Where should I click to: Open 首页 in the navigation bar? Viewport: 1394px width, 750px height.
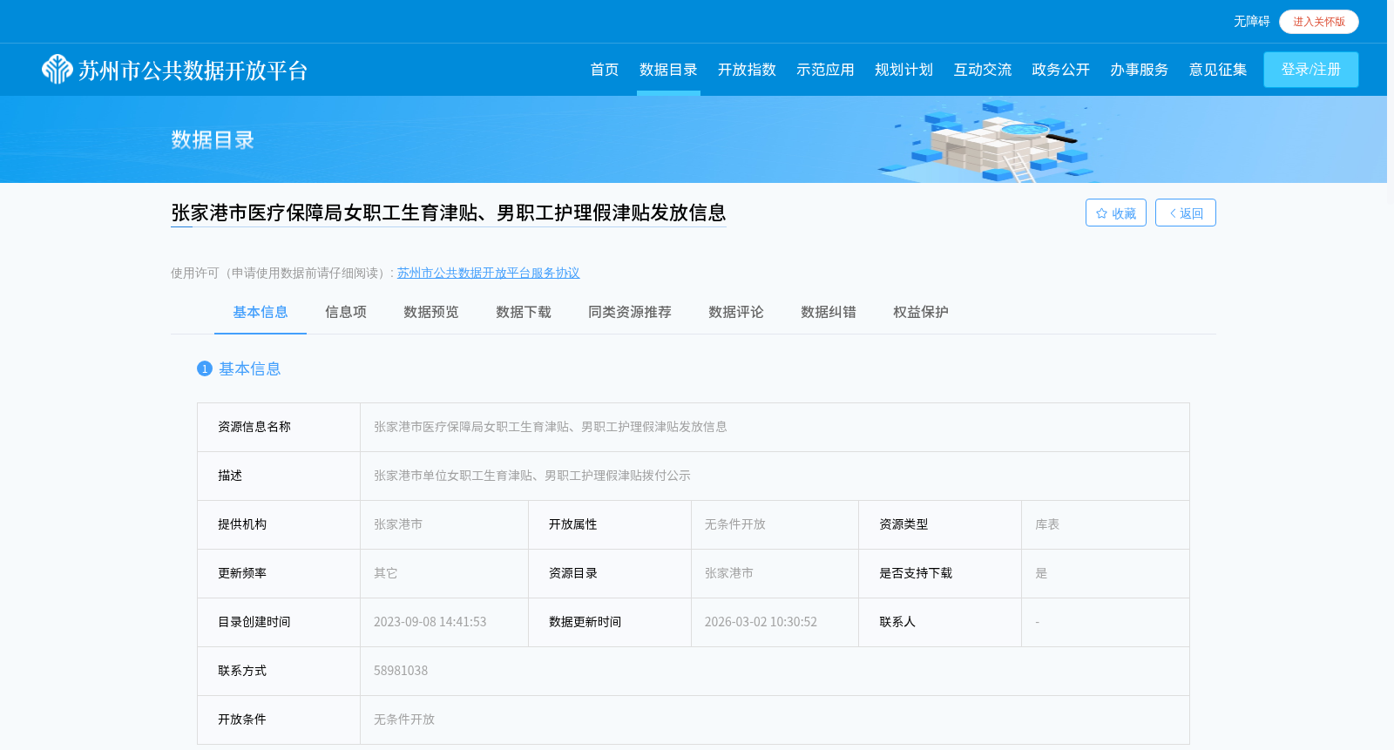(604, 70)
